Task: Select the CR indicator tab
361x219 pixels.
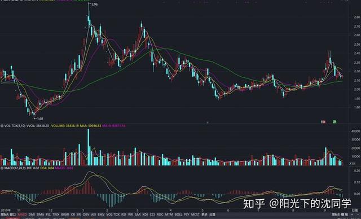Action: pyautogui.click(x=73, y=214)
